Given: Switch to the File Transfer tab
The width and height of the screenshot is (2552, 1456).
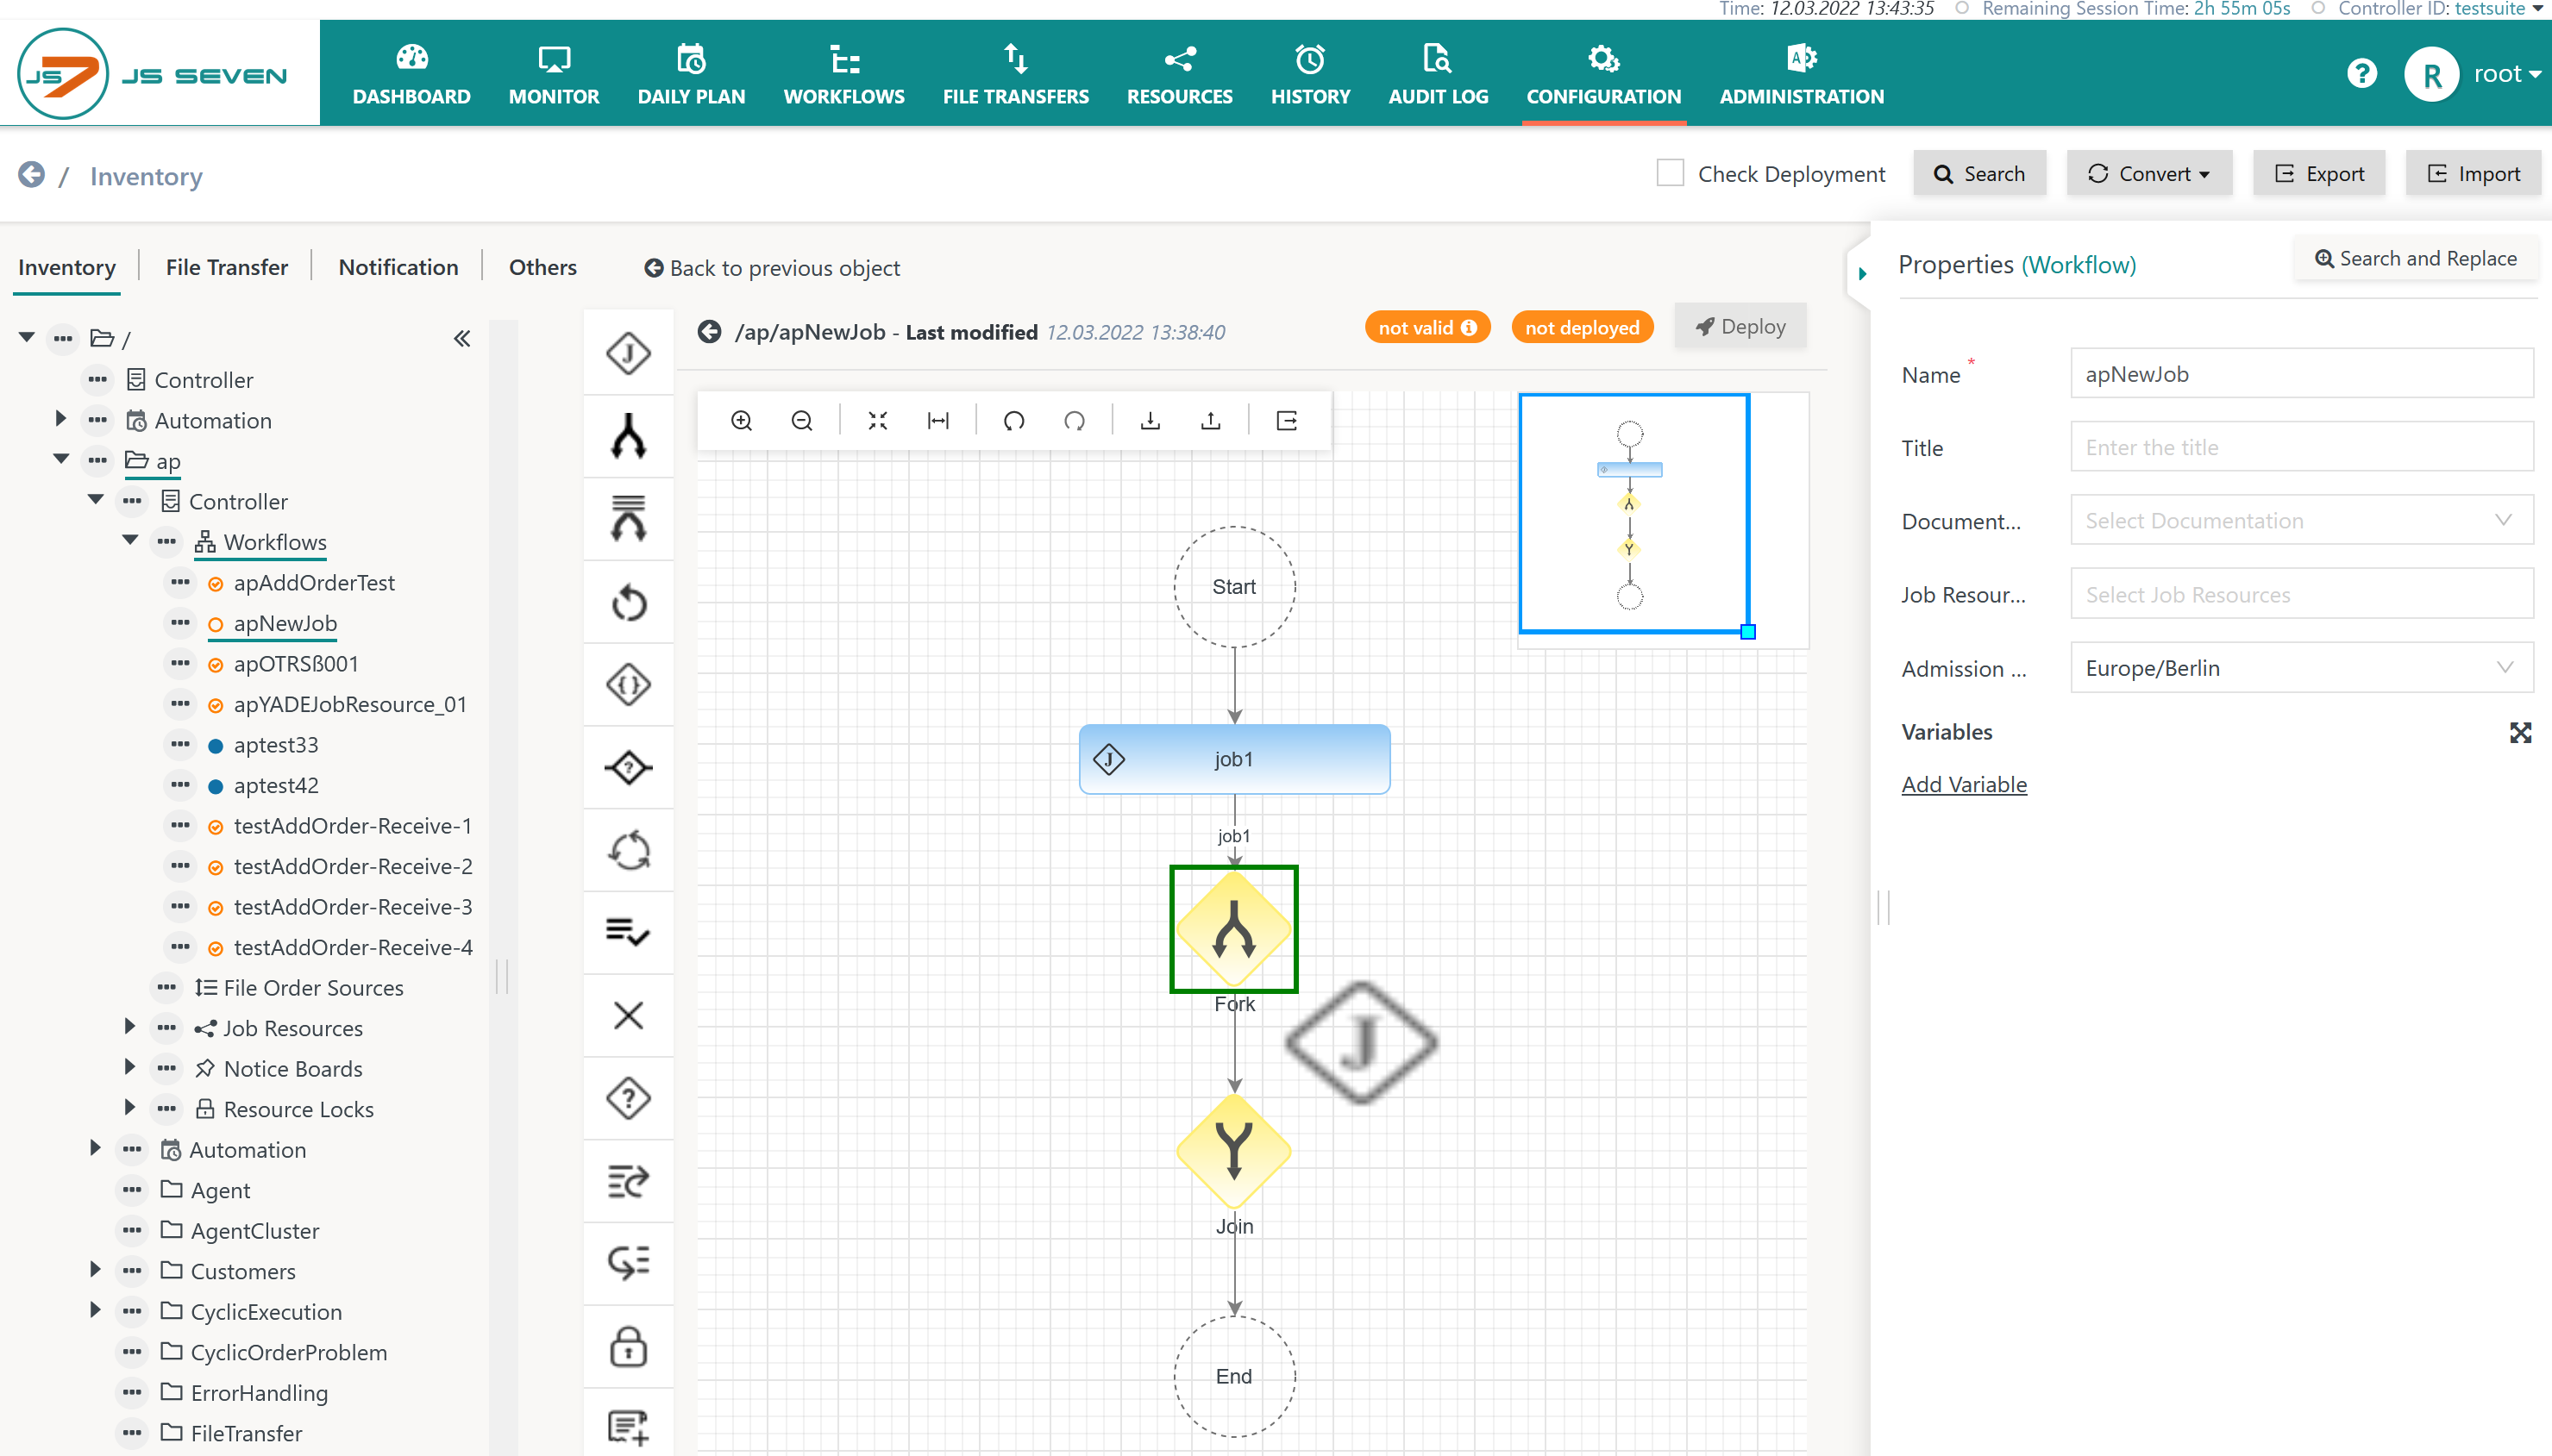Looking at the screenshot, I should coord(226,267).
